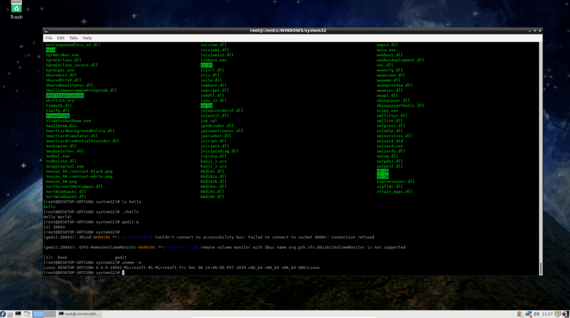
Task: Open the notification alert icon in the tray
Action: click(557, 314)
